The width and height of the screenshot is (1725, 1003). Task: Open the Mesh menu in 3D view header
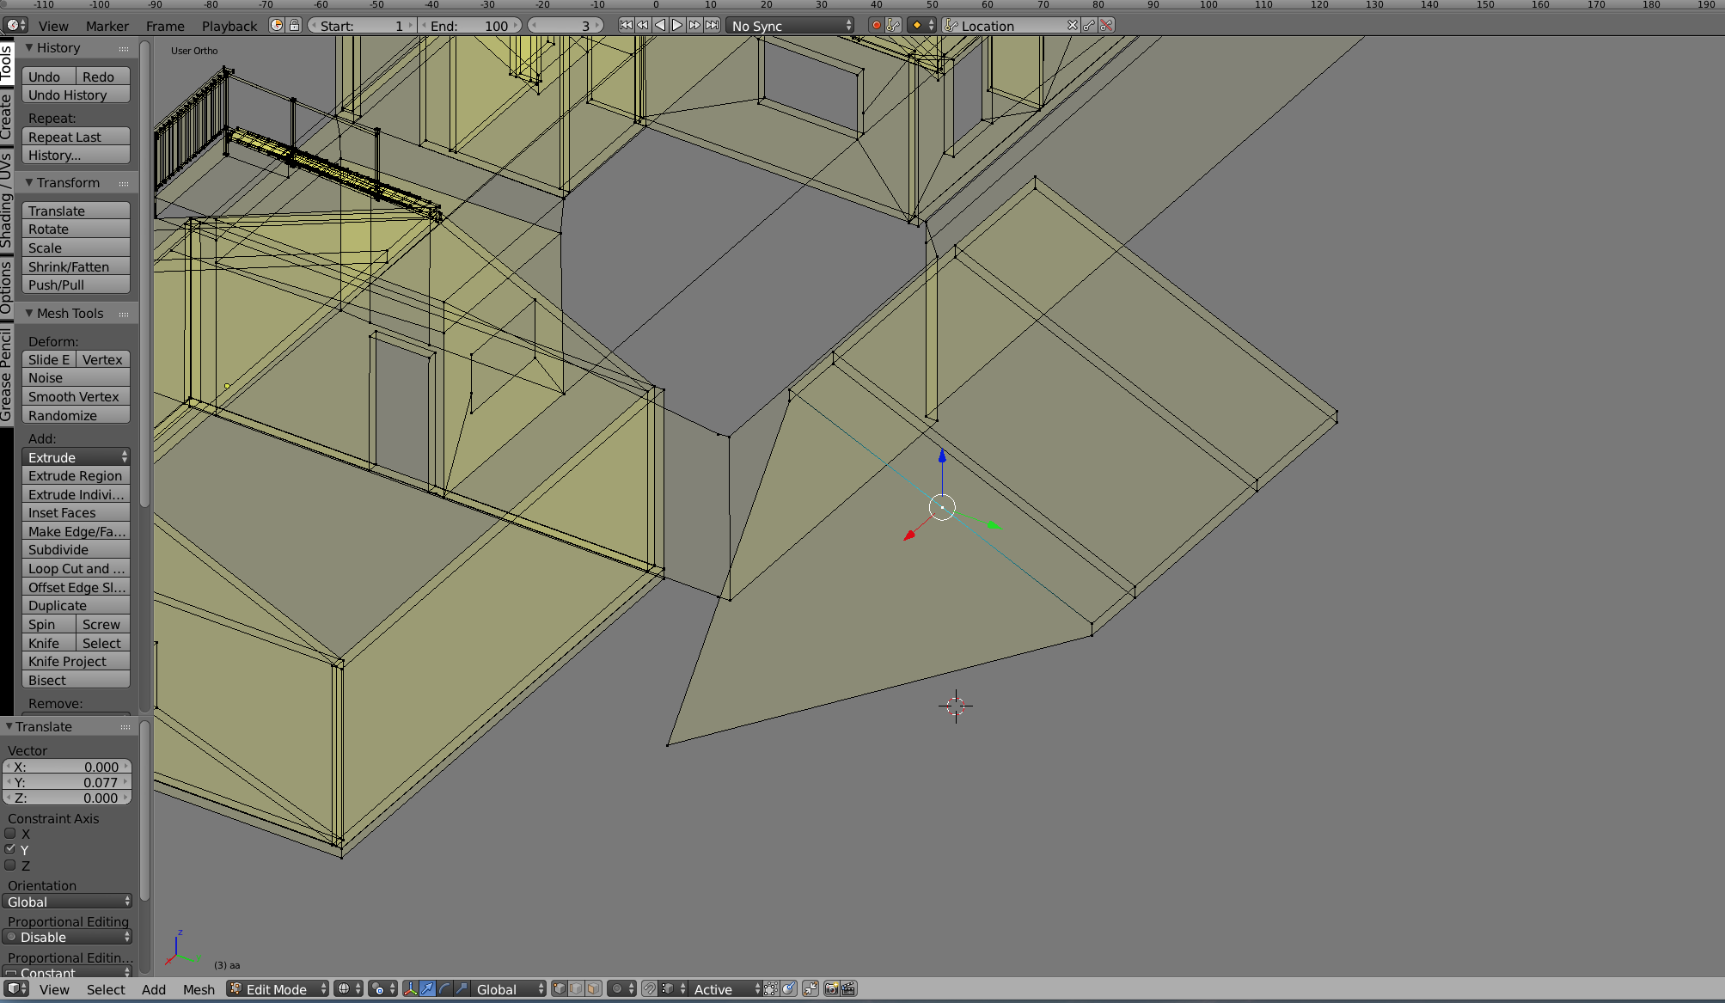[199, 989]
